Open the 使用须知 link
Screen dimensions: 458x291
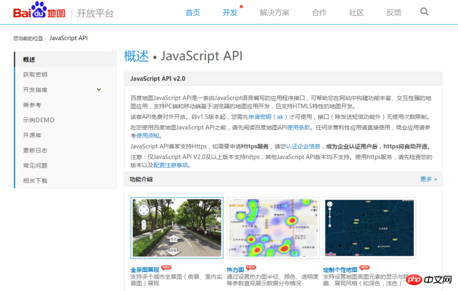point(148,136)
